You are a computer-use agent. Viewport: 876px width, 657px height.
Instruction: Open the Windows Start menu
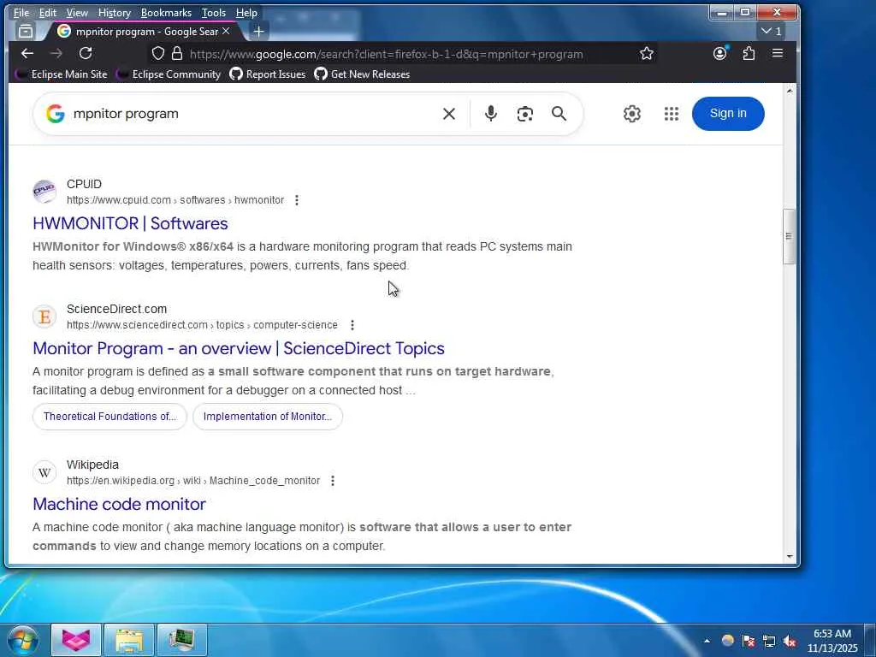(x=23, y=640)
